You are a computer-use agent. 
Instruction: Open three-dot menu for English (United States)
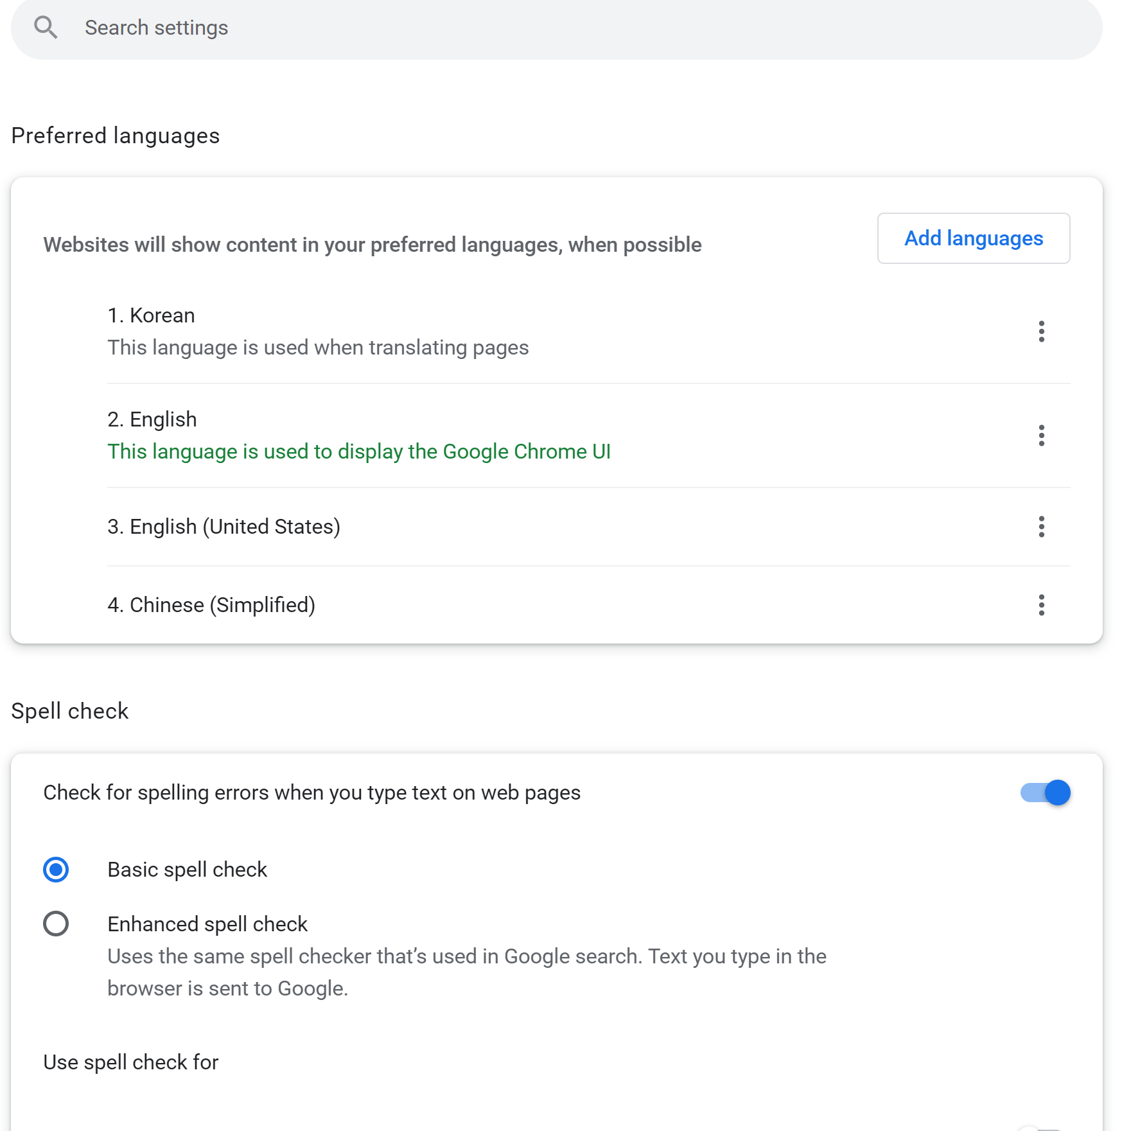tap(1041, 527)
